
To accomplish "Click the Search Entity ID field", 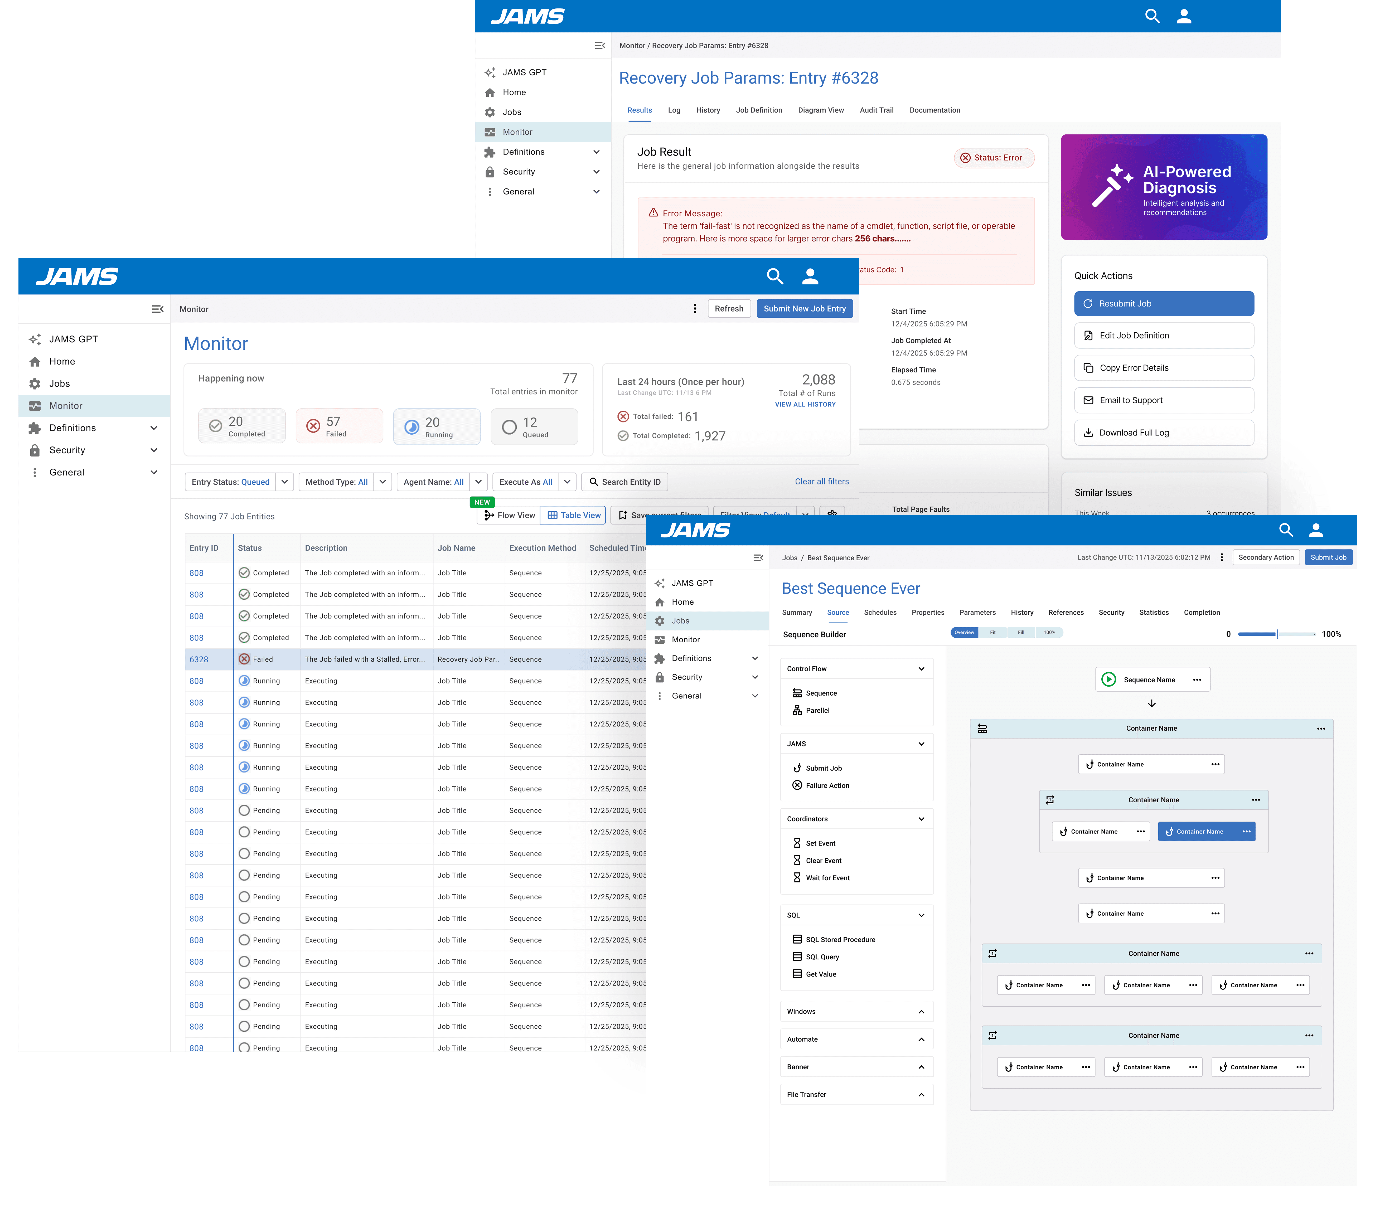I will (x=624, y=482).
